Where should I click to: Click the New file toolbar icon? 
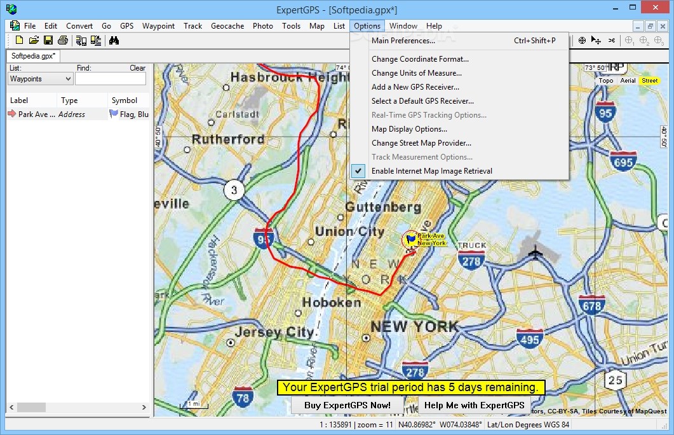19,41
